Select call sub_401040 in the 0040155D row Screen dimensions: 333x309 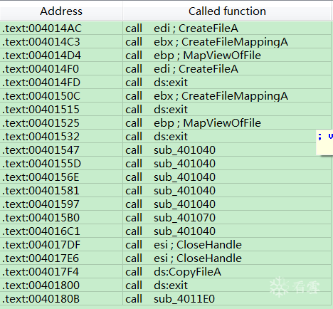pos(170,164)
